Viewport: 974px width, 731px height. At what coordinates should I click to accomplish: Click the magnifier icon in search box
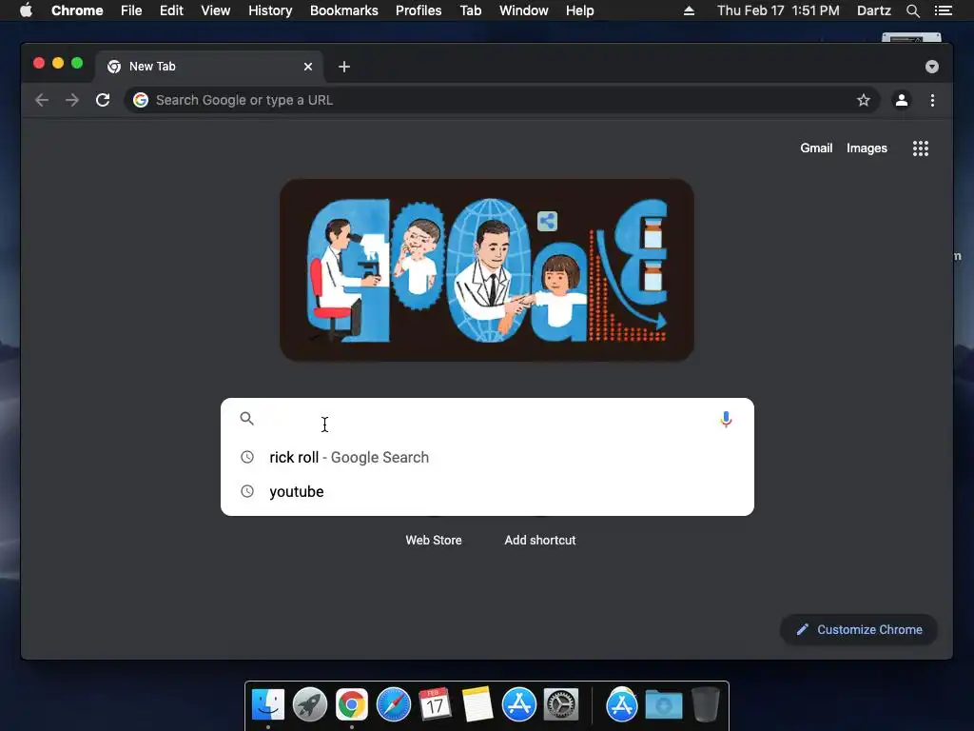pyautogui.click(x=246, y=419)
